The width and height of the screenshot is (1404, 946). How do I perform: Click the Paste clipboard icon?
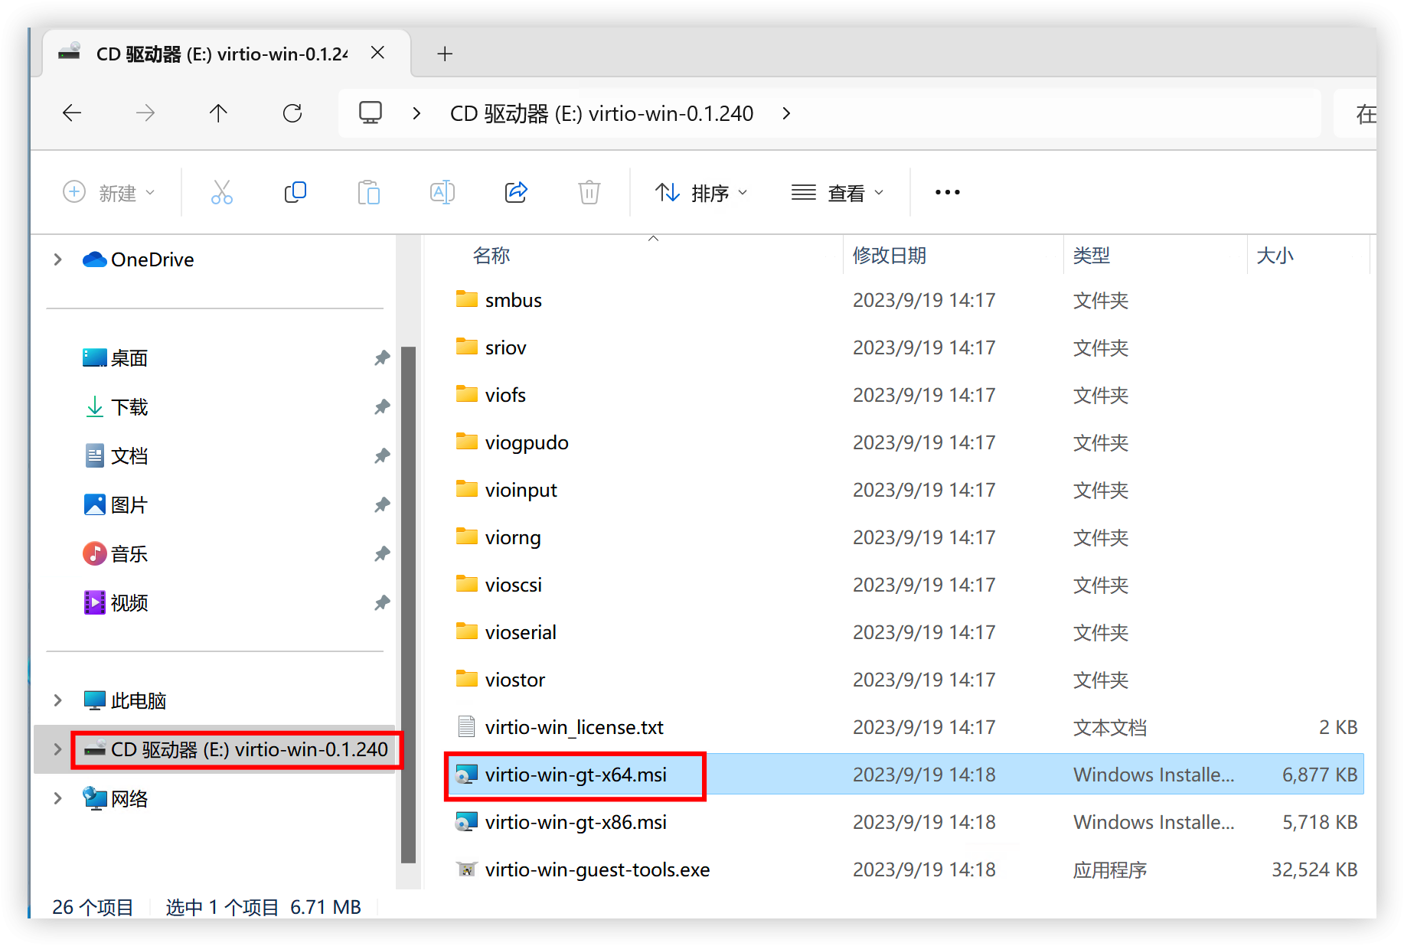point(368,192)
